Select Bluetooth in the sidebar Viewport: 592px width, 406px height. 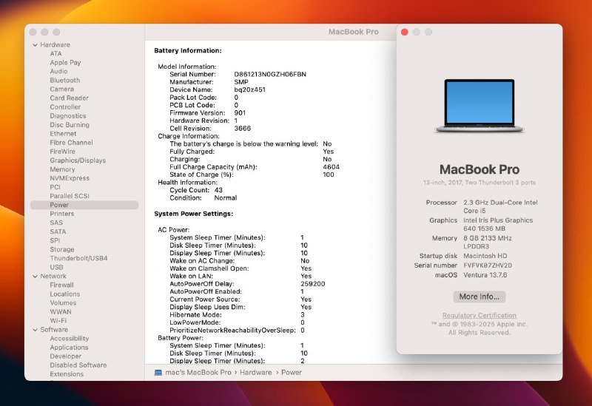pos(65,81)
